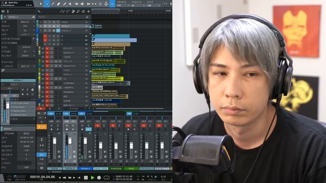
Task: Click the timeline ruler at the top
Action: 131,11
